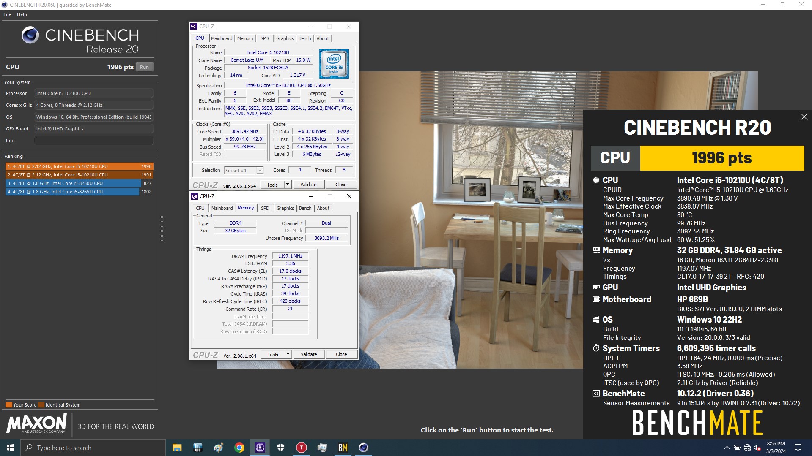Open Graphics tab in top CPU-Z window
Viewport: 812px width, 456px height.
point(285,38)
